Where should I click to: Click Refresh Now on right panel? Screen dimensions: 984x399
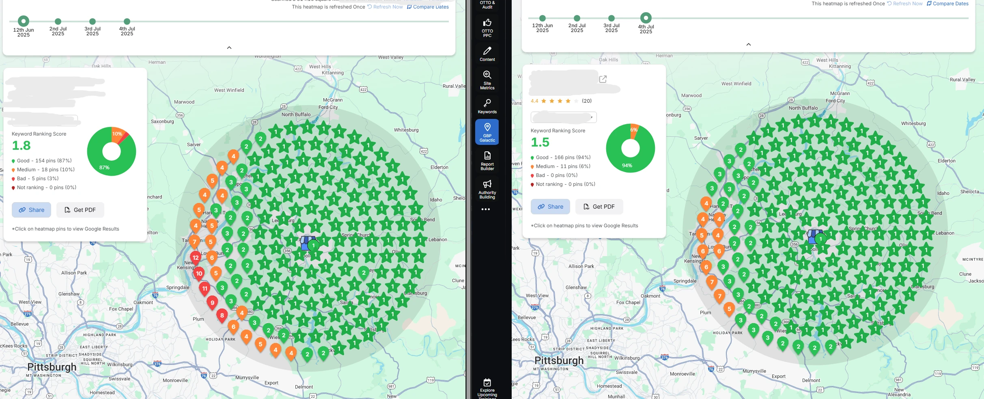(x=904, y=4)
